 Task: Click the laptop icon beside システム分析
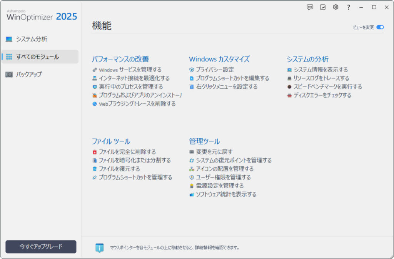click(9, 39)
